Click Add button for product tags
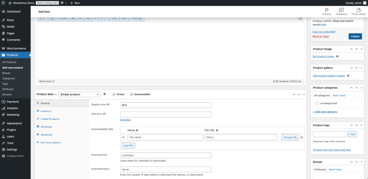Viewport: 368px width, 179px height. click(x=352, y=134)
